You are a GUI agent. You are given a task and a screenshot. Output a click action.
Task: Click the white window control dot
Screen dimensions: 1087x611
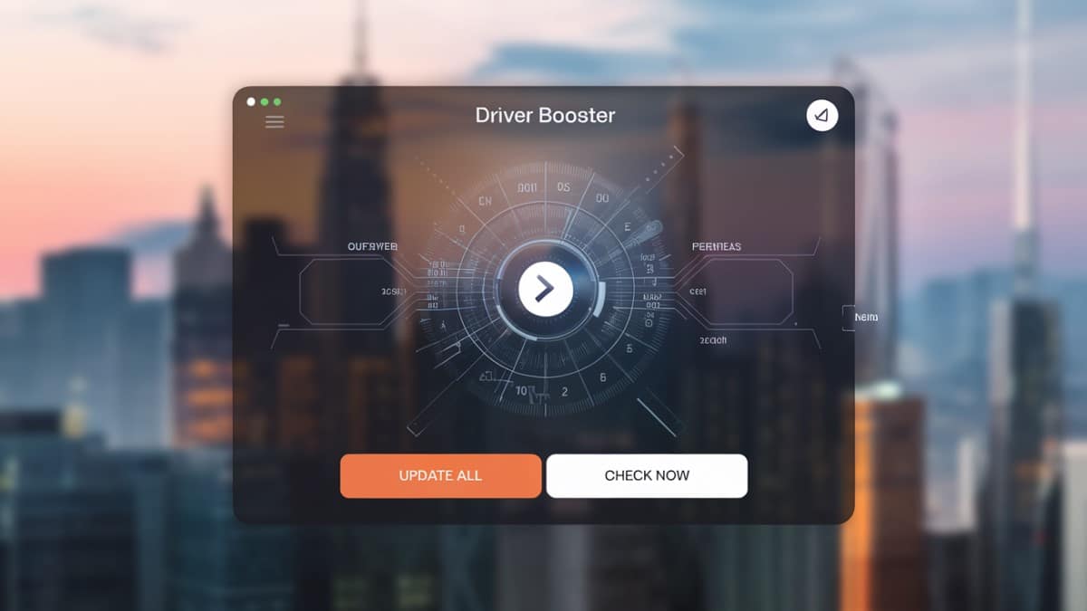point(251,102)
